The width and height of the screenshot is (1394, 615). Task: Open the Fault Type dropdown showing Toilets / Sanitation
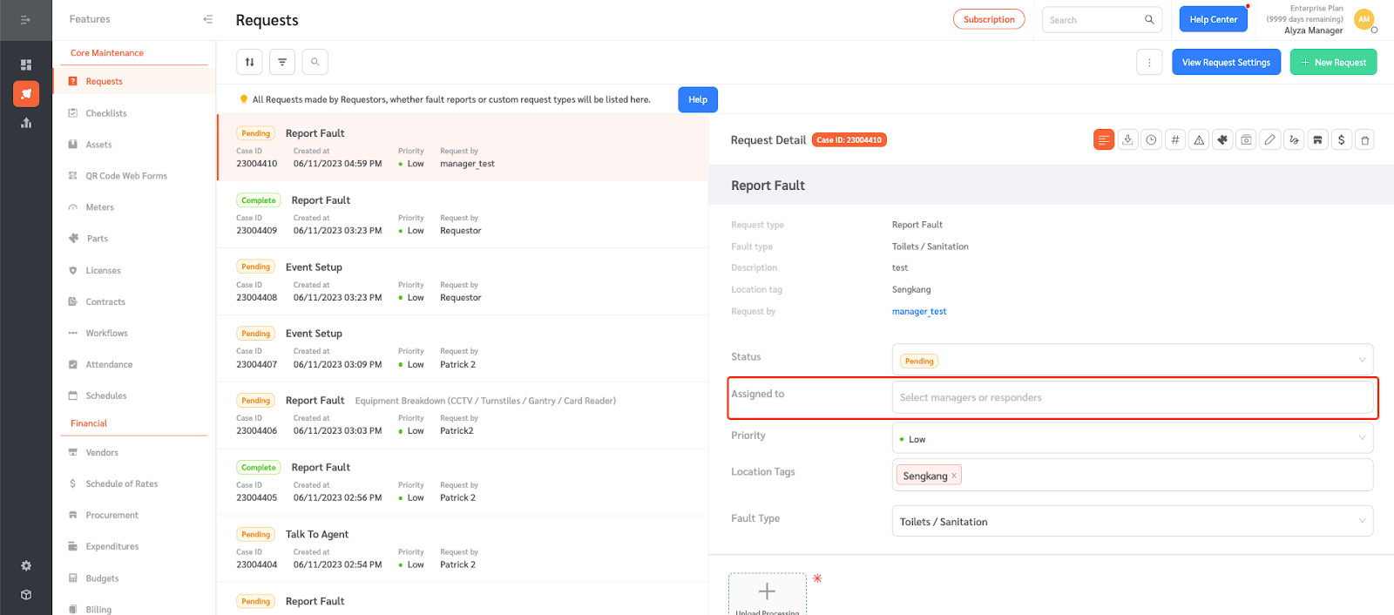click(x=1133, y=521)
